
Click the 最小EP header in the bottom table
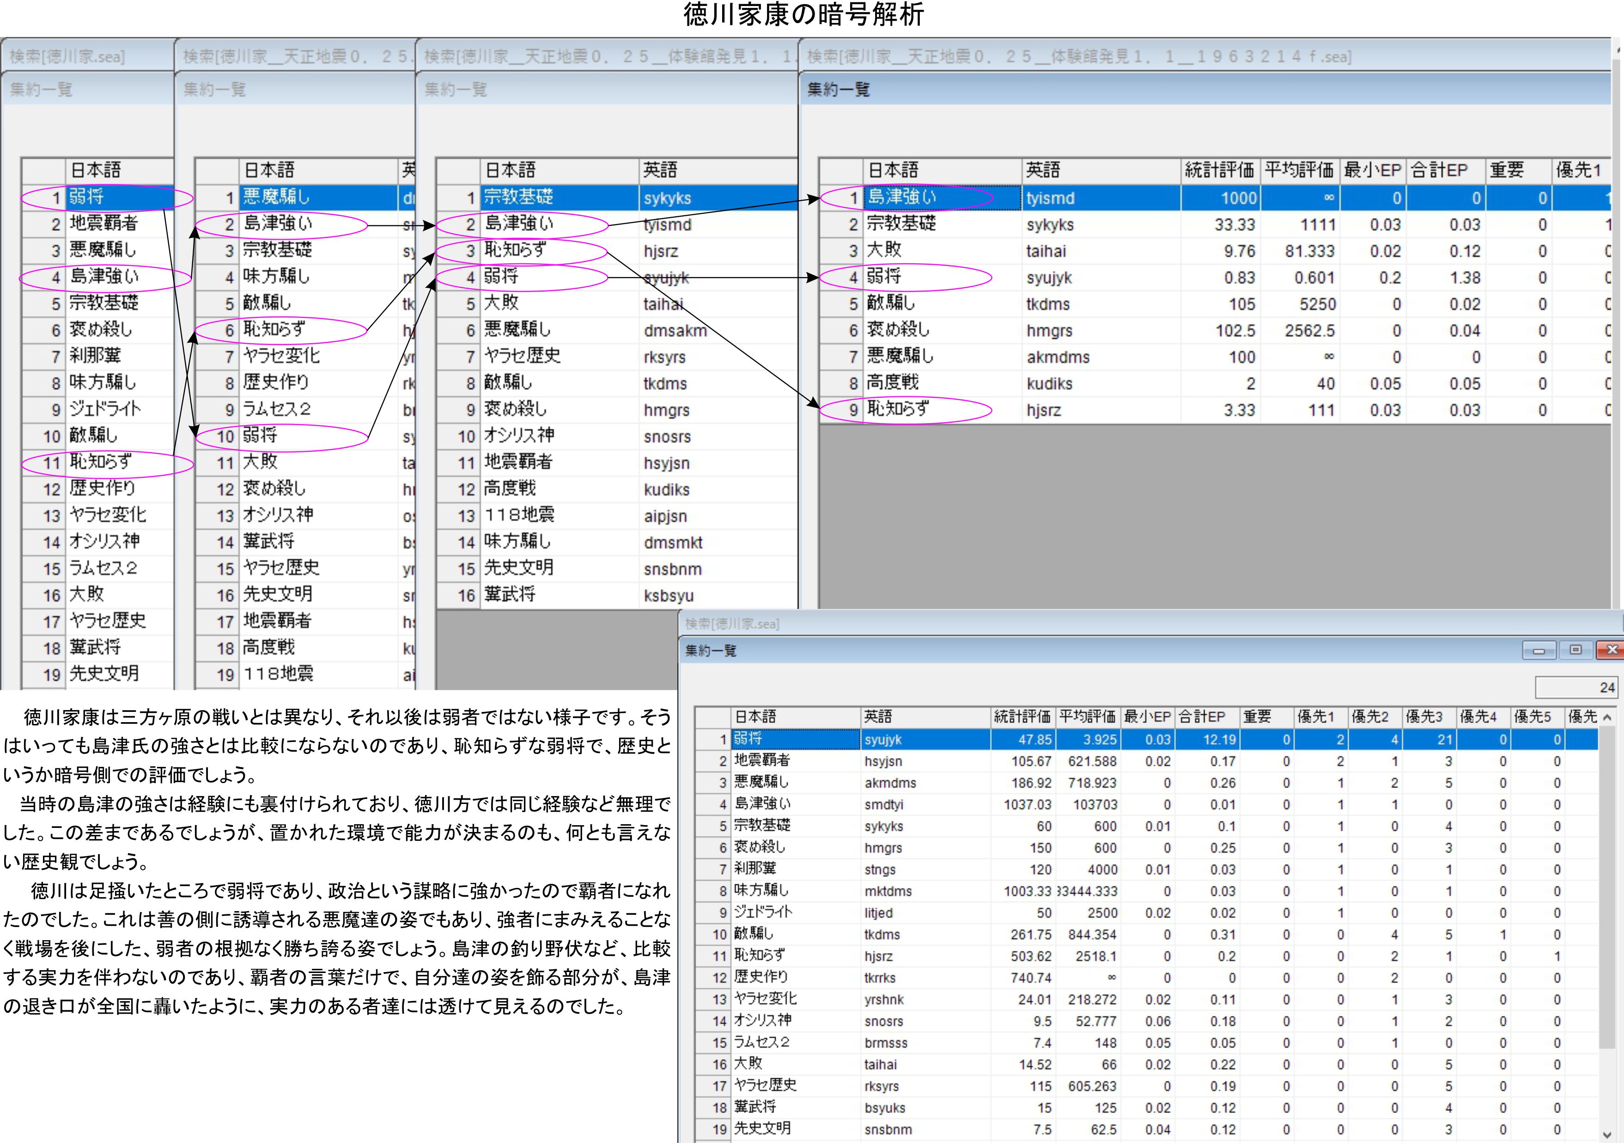pos(1147,717)
